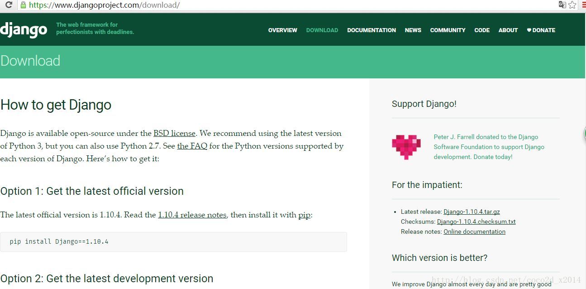Click the 'Option 1: Get the latest official version' heading

click(x=92, y=191)
